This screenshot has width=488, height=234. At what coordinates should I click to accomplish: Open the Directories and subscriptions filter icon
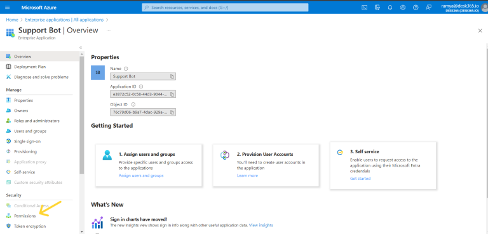tap(377, 8)
